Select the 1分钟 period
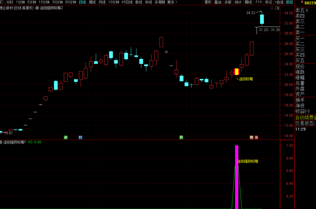The width and height of the screenshot is (316, 209). point(20,2)
